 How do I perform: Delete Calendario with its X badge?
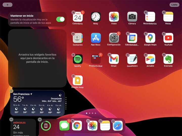[73, 12]
